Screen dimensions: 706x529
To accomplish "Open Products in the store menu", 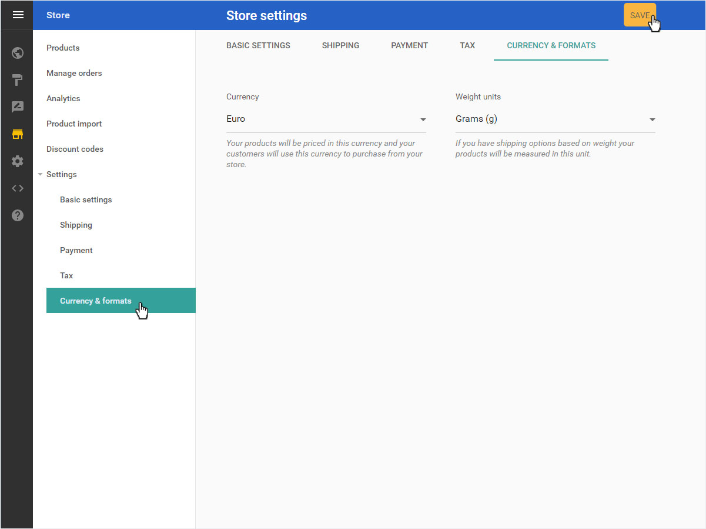I will [63, 48].
